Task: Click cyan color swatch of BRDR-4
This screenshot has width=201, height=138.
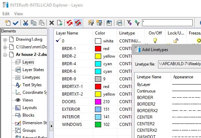Action: click(98, 64)
